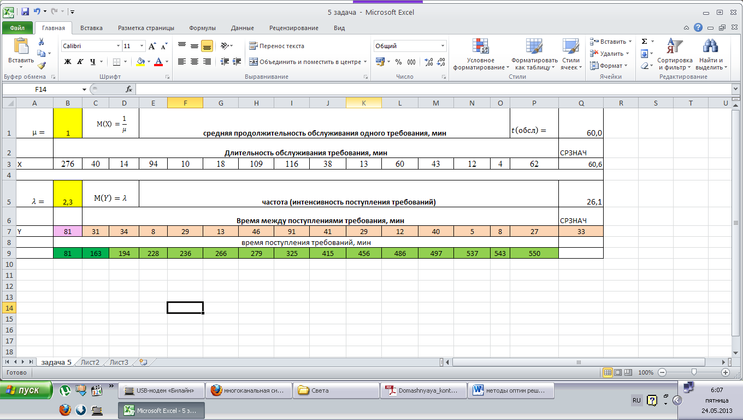Open the font size 11 dropdown
Image resolution: width=743 pixels, height=420 pixels.
click(142, 46)
